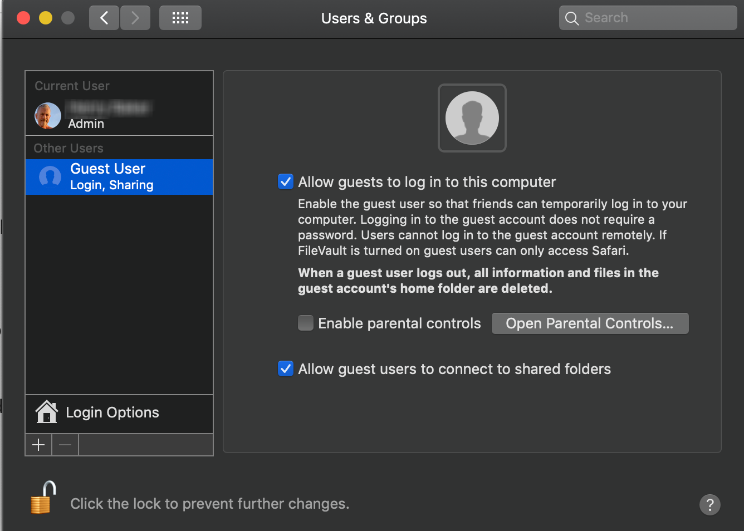Enable parental controls checkbox

[306, 323]
